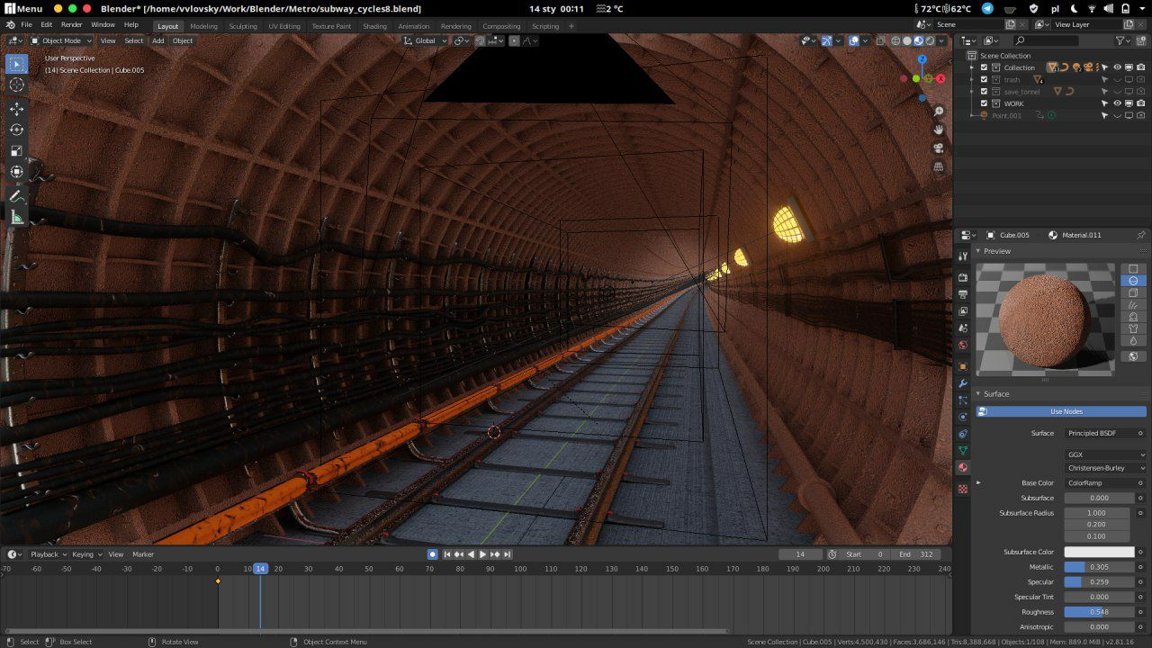Open the Scene properties tab
1152x648 pixels.
[x=962, y=328]
